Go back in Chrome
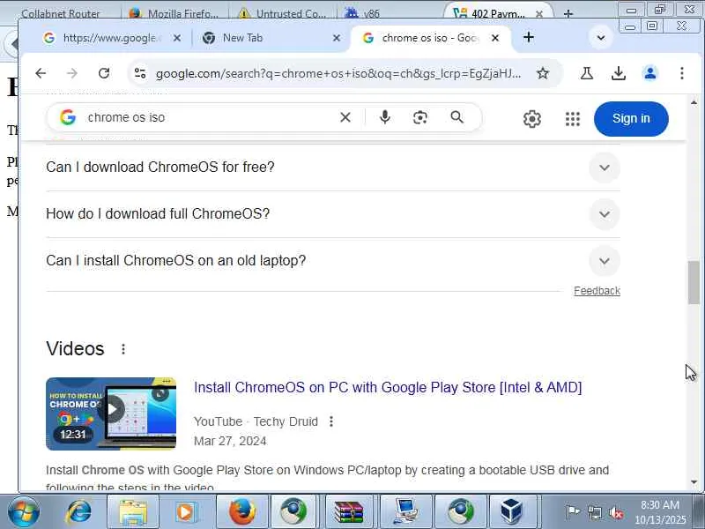705x529 pixels. click(x=41, y=73)
